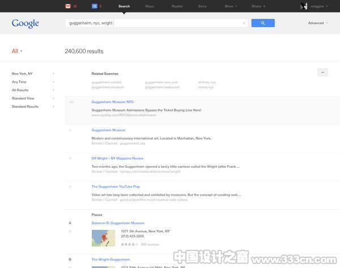Click Share + in top bar
This screenshot has height=268, width=340.
click(x=258, y=6)
